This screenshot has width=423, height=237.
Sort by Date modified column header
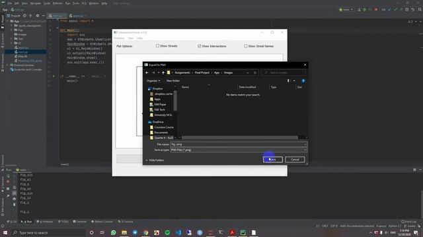pos(247,87)
